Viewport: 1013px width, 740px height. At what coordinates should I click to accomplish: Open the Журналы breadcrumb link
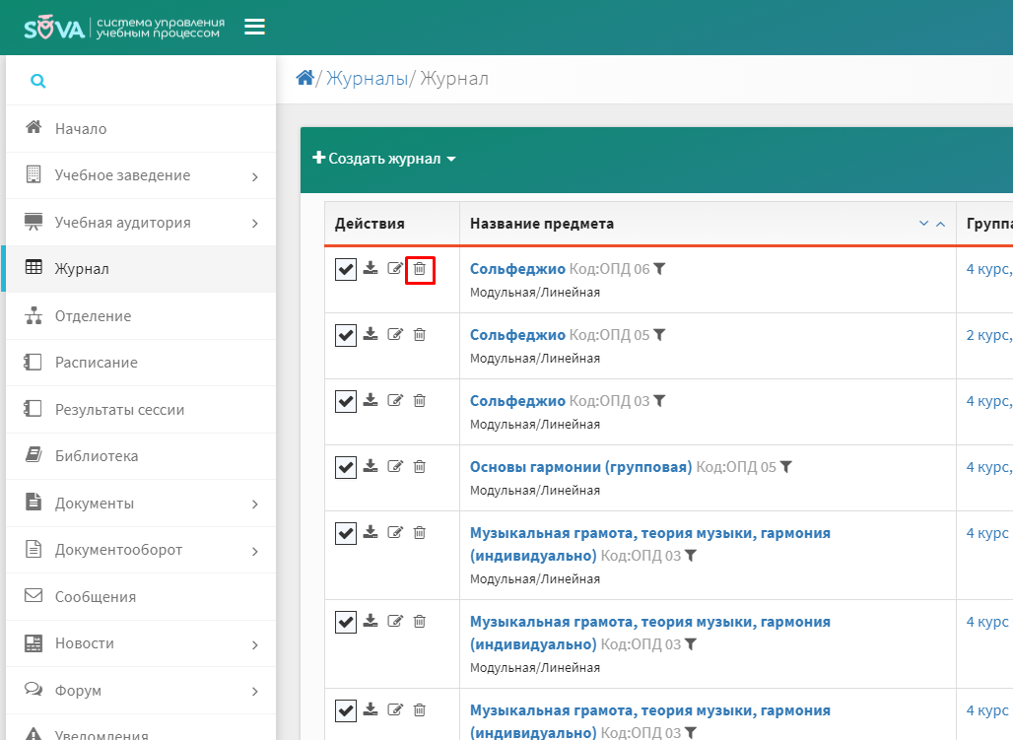(367, 78)
